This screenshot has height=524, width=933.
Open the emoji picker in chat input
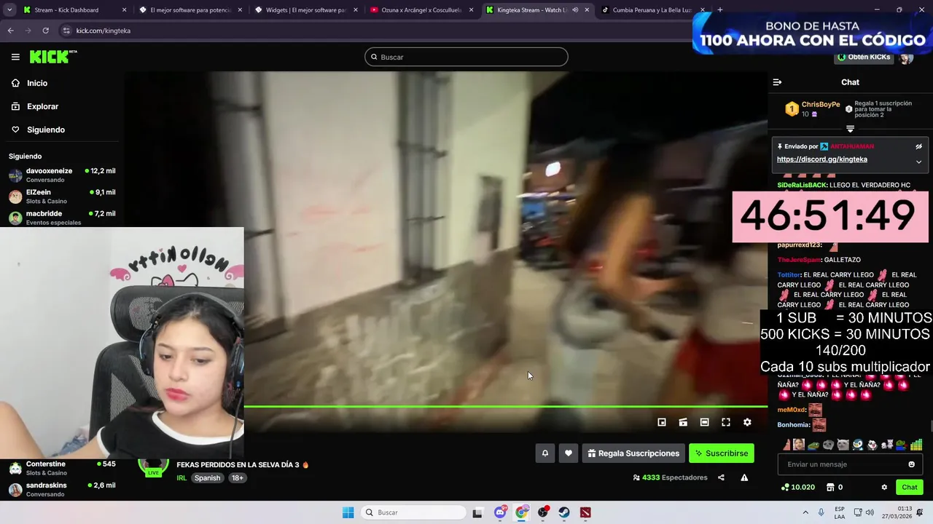tap(911, 464)
